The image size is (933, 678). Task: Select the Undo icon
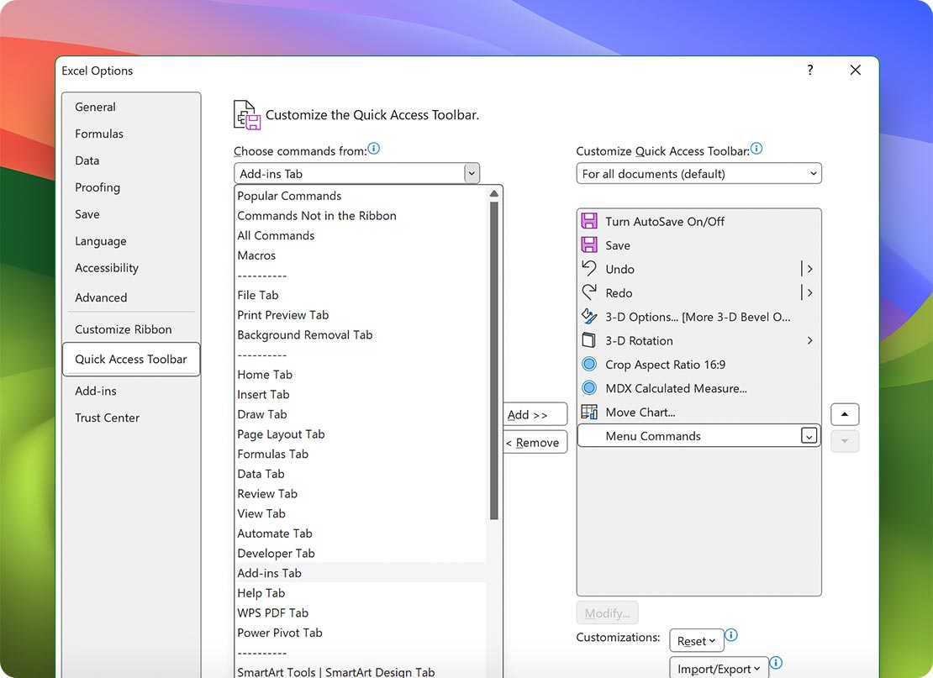(x=588, y=269)
